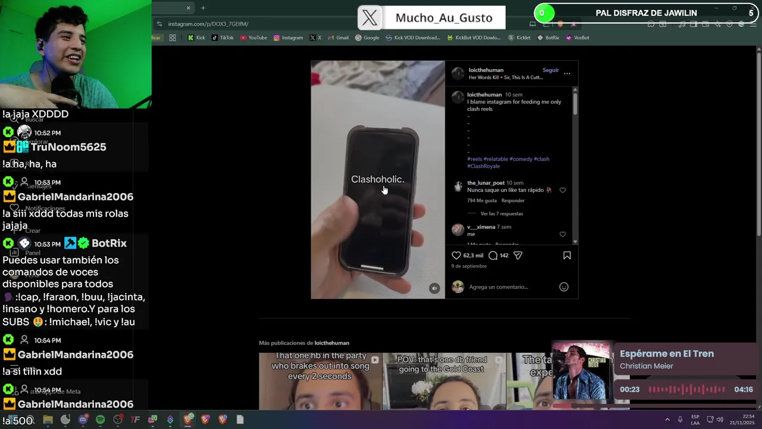Screen dimensions: 762x429
Task: Show hidden system tray icons chevron
Action: tap(667, 419)
